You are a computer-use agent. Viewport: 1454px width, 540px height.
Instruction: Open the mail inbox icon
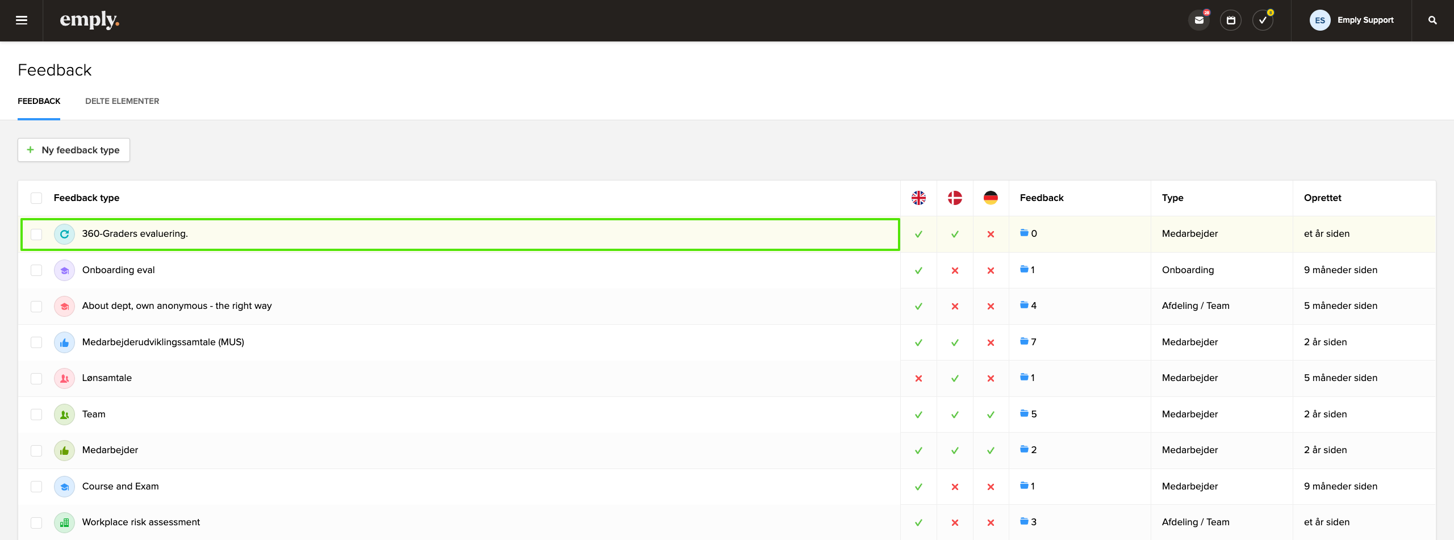pos(1198,20)
